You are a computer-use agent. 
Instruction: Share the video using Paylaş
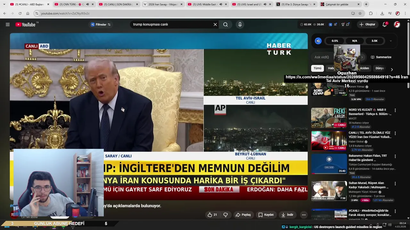coord(243,215)
